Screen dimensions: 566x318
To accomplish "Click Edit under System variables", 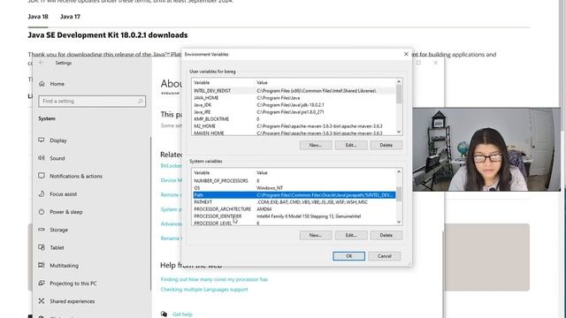I will tap(351, 235).
